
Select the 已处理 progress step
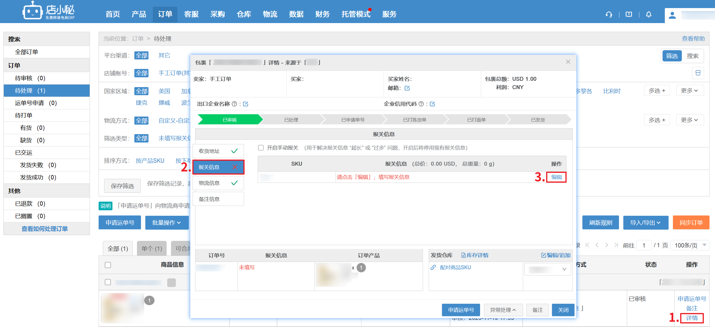click(x=291, y=120)
